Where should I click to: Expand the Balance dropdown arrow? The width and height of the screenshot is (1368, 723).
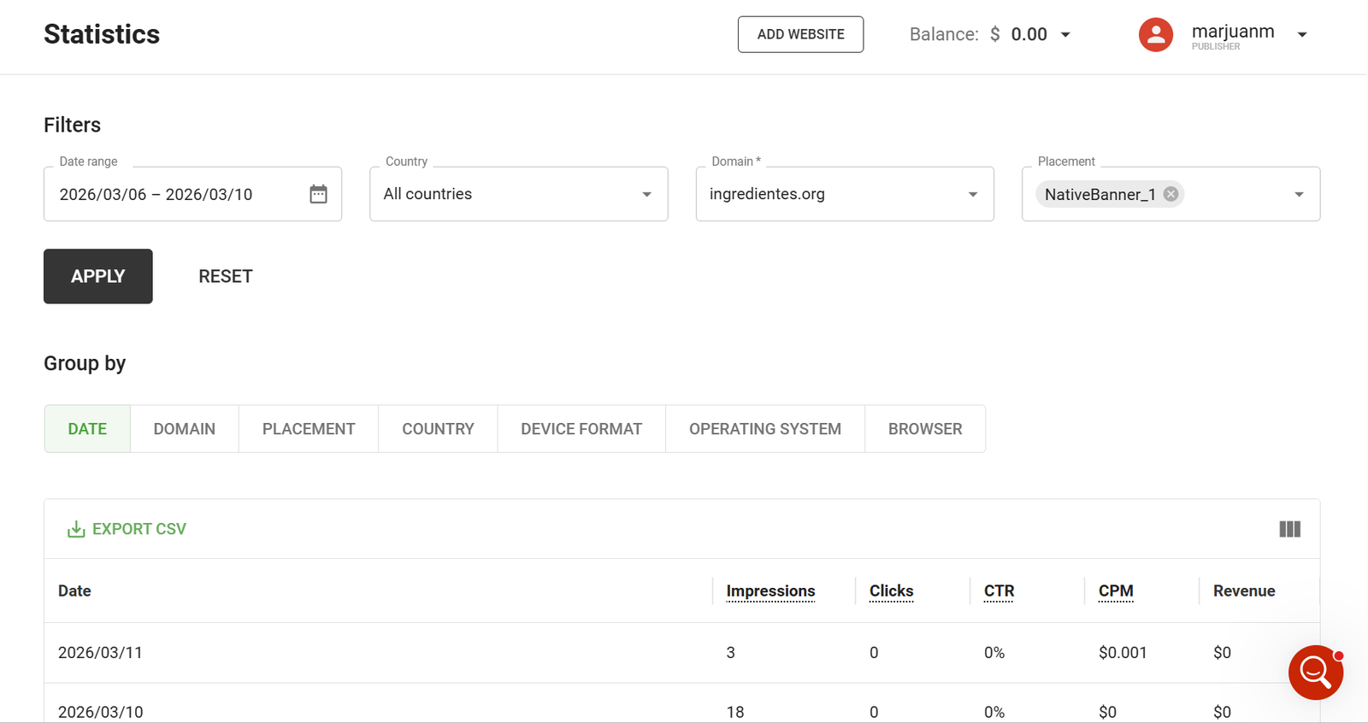pyautogui.click(x=1065, y=35)
